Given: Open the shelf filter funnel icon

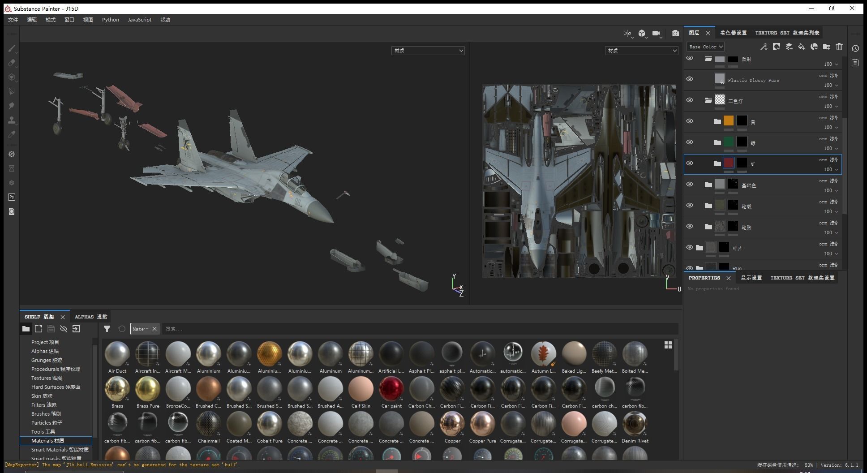Looking at the screenshot, I should click(x=107, y=329).
